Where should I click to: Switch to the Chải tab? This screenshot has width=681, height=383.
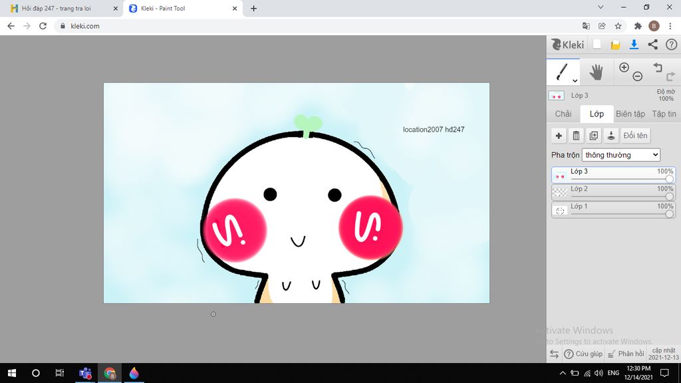(x=563, y=114)
